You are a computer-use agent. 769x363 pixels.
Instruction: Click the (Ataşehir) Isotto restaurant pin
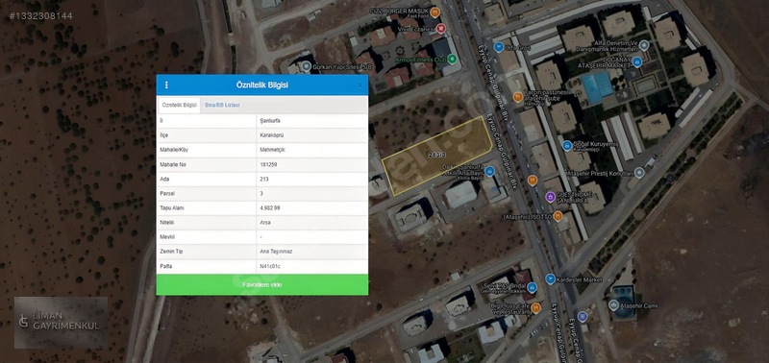tap(558, 216)
